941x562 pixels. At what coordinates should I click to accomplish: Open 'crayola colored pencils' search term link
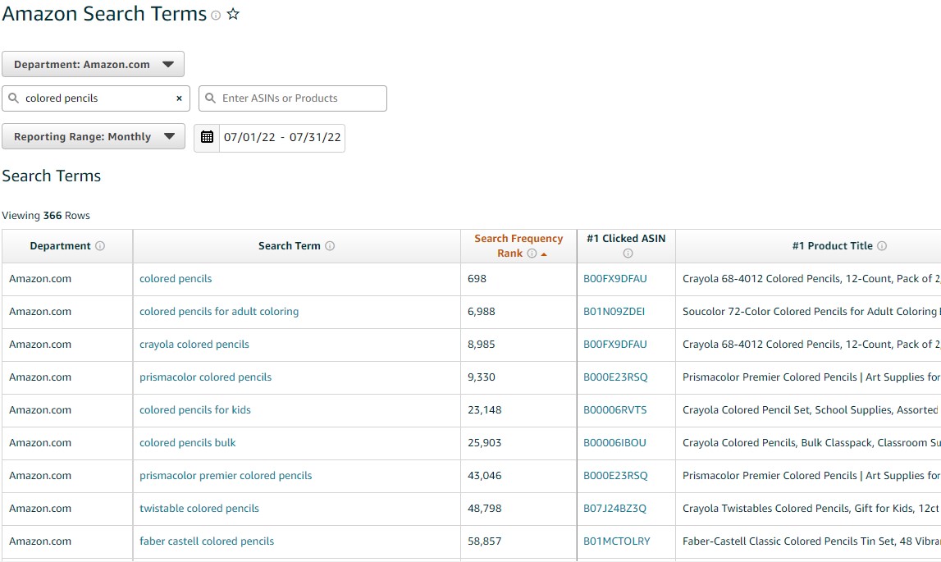click(194, 345)
